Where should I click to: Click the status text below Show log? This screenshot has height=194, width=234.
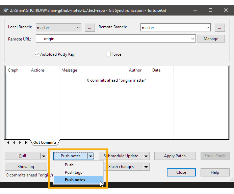tap(30, 175)
